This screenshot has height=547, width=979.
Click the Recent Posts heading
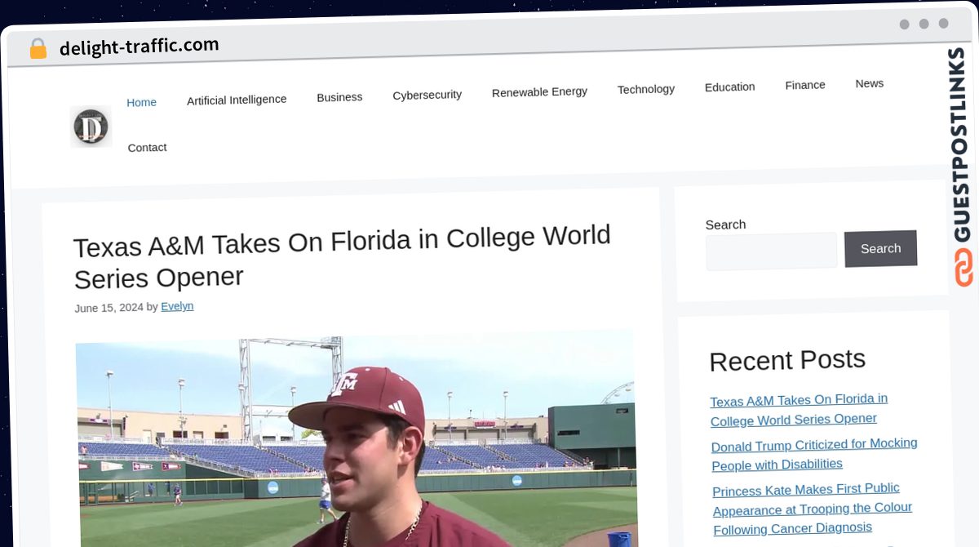point(787,360)
